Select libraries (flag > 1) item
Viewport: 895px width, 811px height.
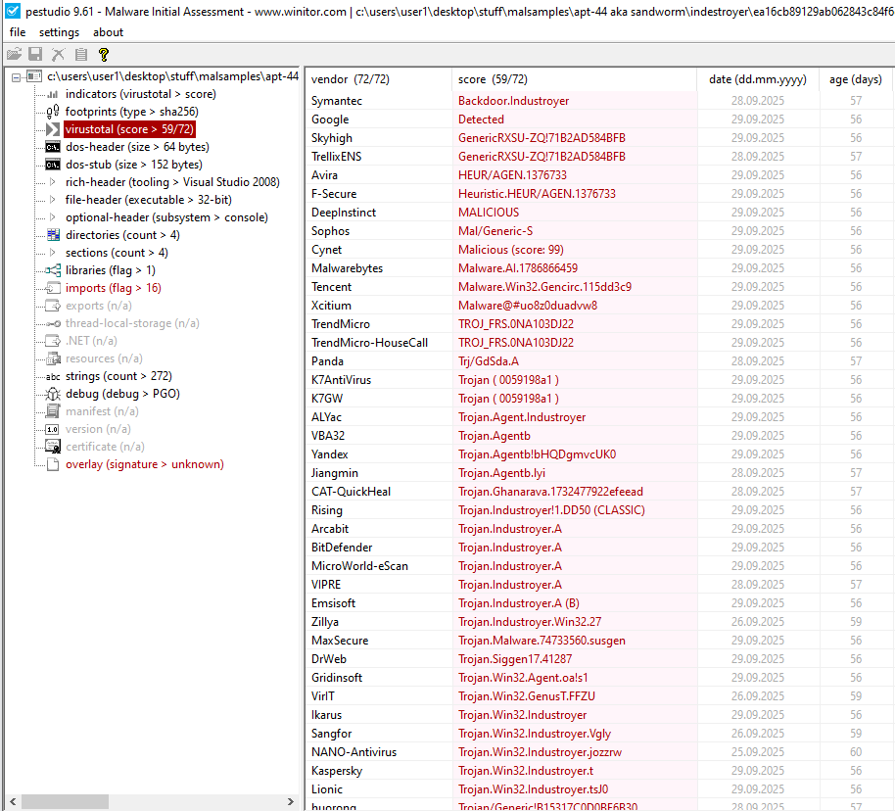click(111, 270)
